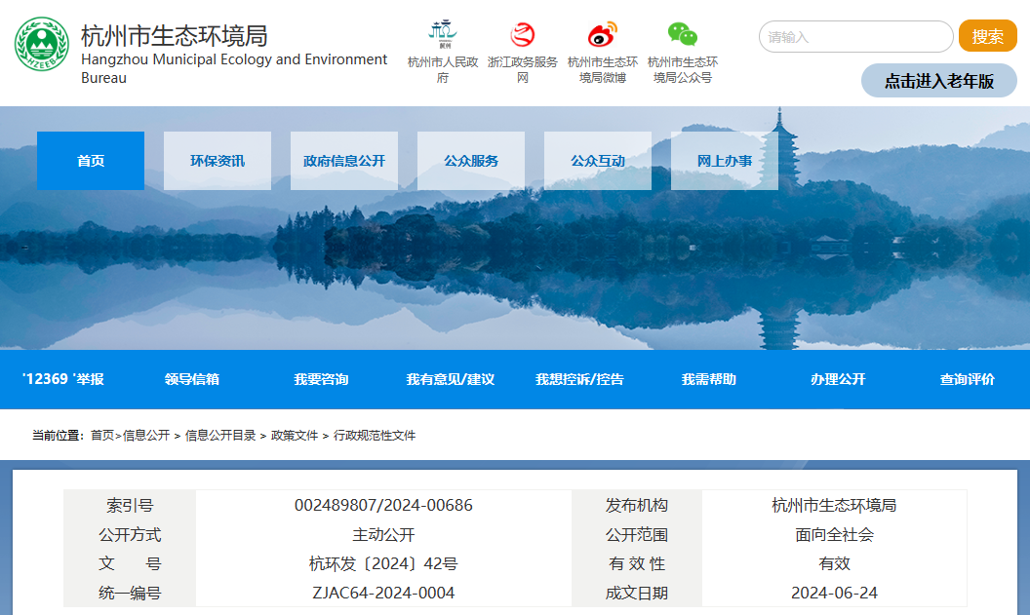Switch to the 首页 navigation tab
Screen dimensions: 1030x615
[90, 160]
